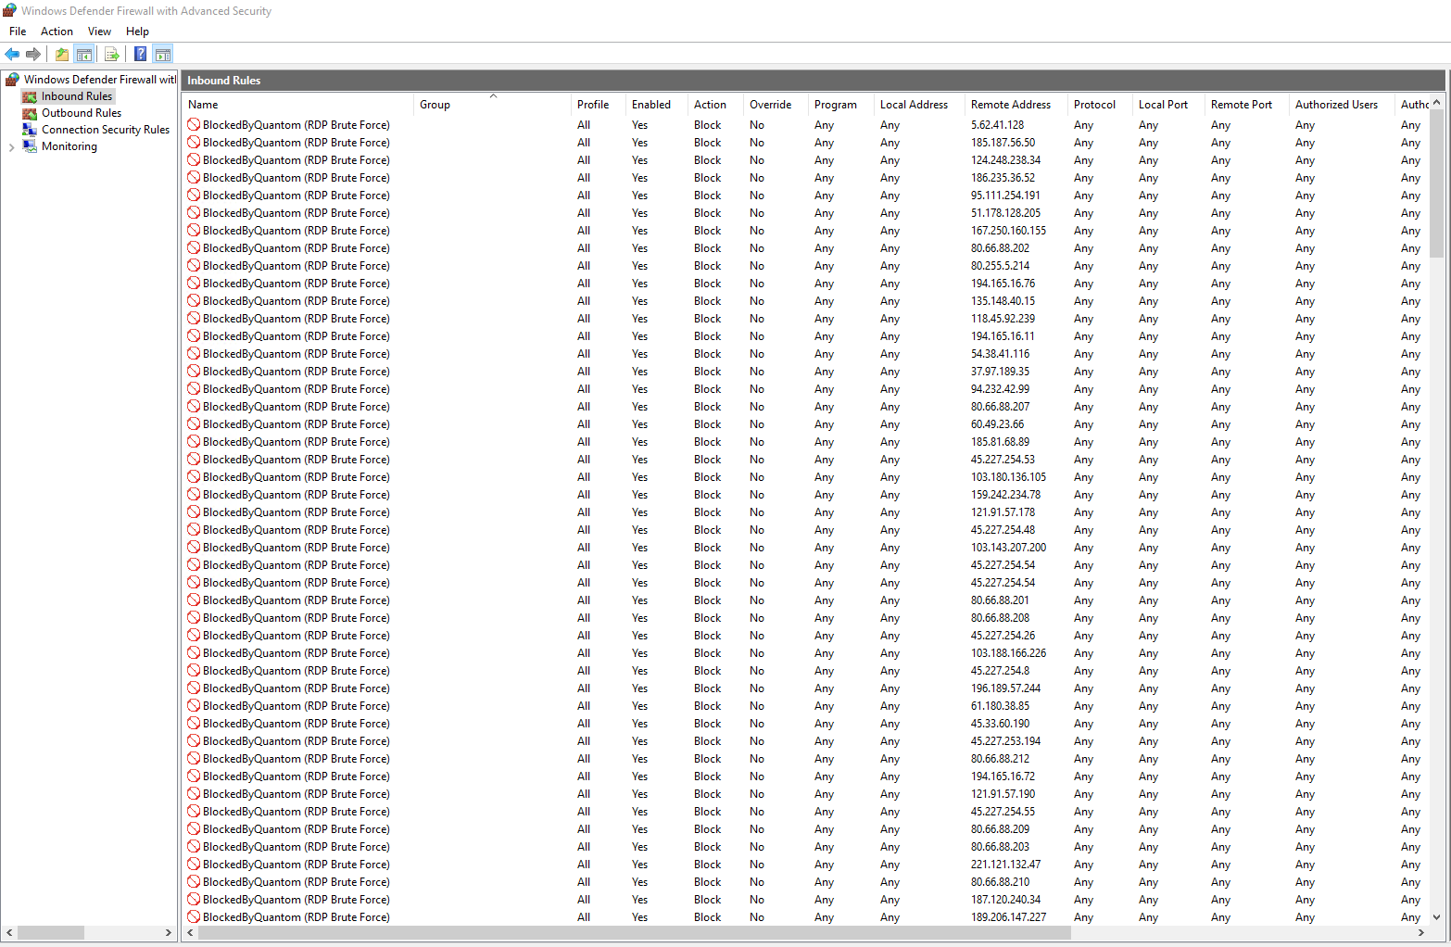1451x947 pixels.
Task: Sort by the Authorized Users column header
Action: click(x=1342, y=105)
